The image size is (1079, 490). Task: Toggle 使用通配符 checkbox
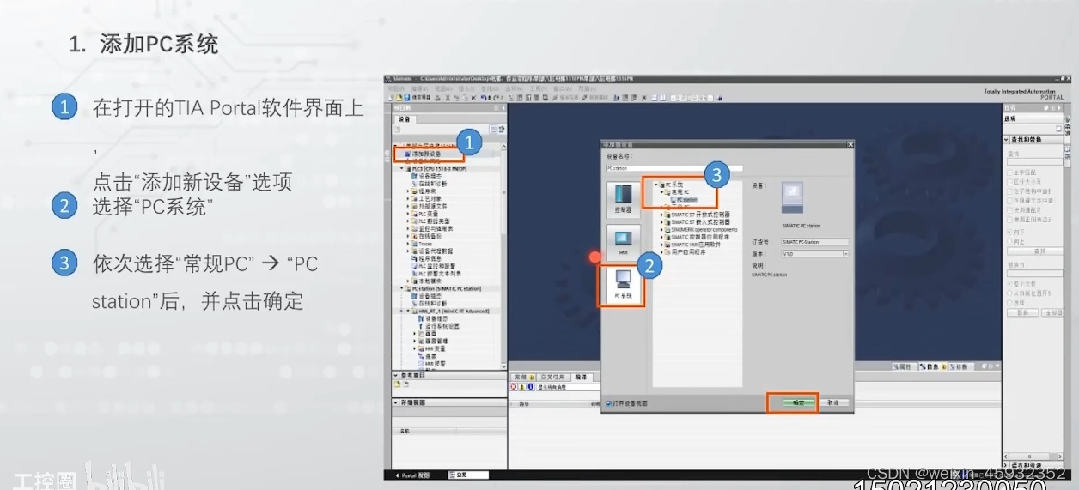(1009, 209)
